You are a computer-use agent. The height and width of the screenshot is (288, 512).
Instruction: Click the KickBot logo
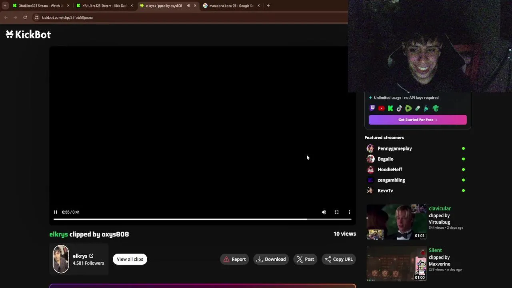click(x=28, y=34)
